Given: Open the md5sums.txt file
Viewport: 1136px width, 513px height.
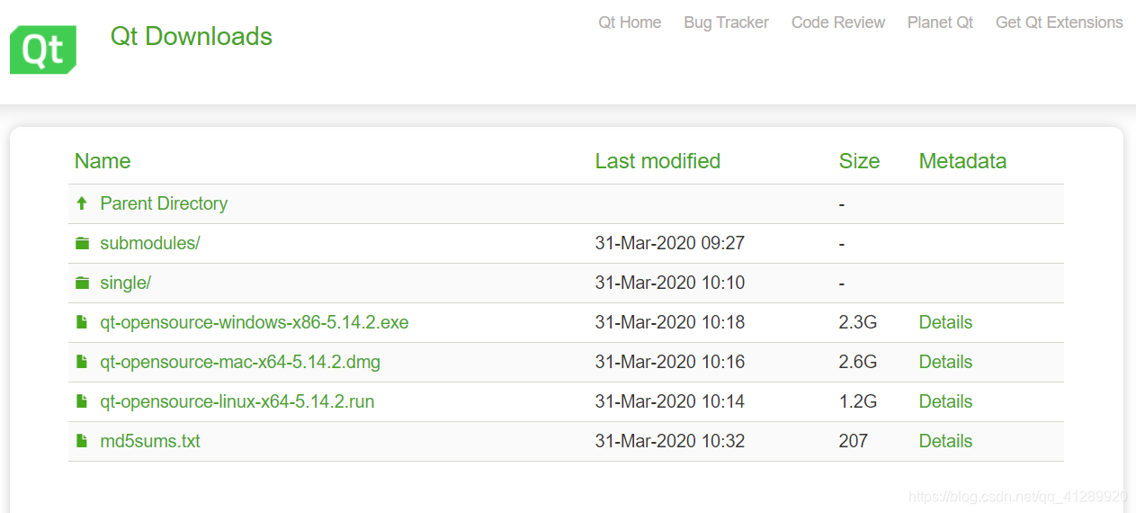Looking at the screenshot, I should tap(150, 441).
